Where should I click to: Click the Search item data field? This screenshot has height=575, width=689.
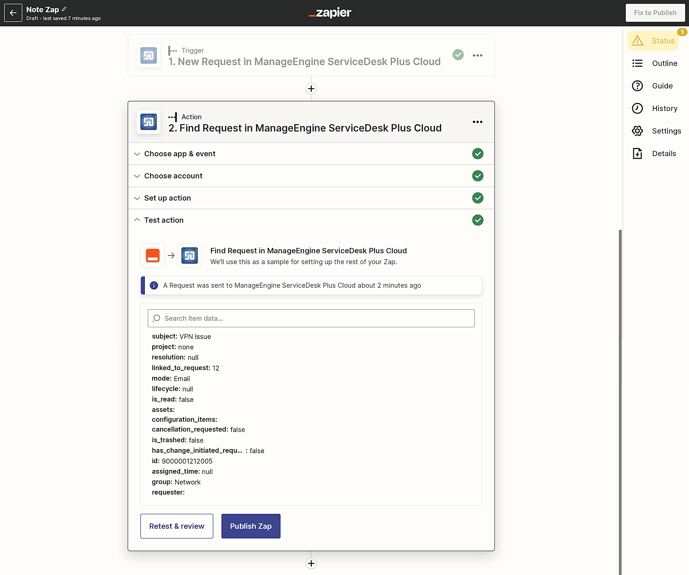pyautogui.click(x=311, y=318)
